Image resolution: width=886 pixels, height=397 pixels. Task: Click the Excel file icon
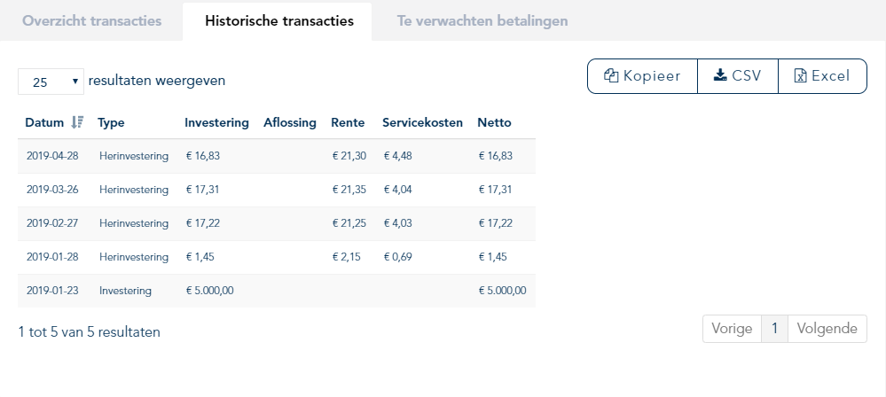pos(800,75)
